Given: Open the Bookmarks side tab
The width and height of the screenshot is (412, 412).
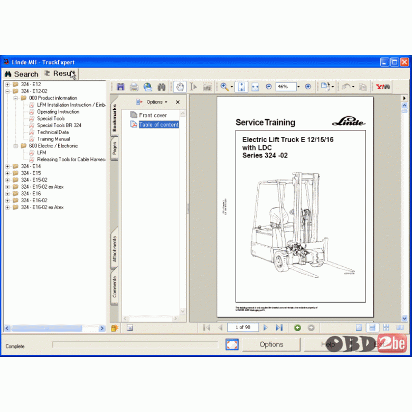Looking at the screenshot, I should coord(115,117).
